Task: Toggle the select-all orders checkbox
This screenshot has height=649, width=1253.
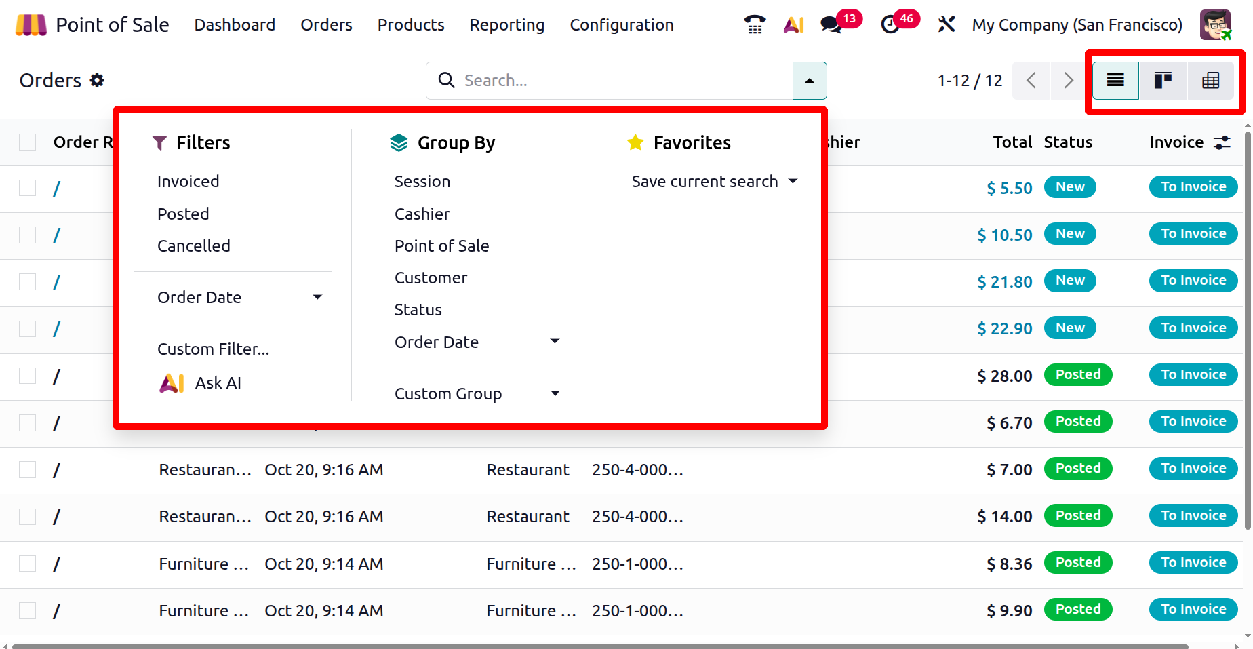Action: pos(28,142)
